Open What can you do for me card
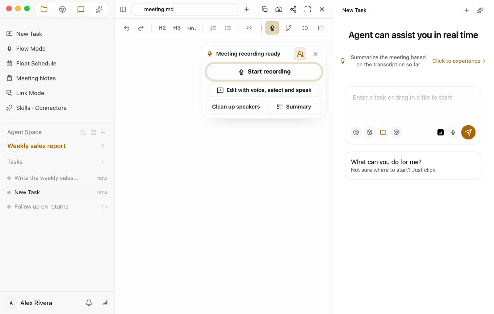494x314 pixels. click(413, 166)
